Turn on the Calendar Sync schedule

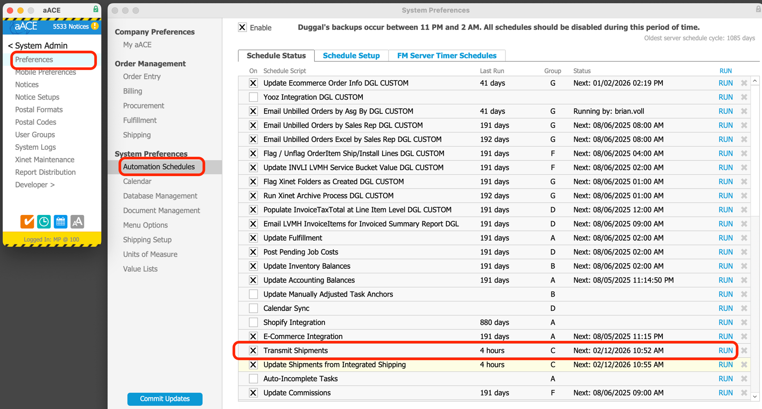(x=253, y=308)
